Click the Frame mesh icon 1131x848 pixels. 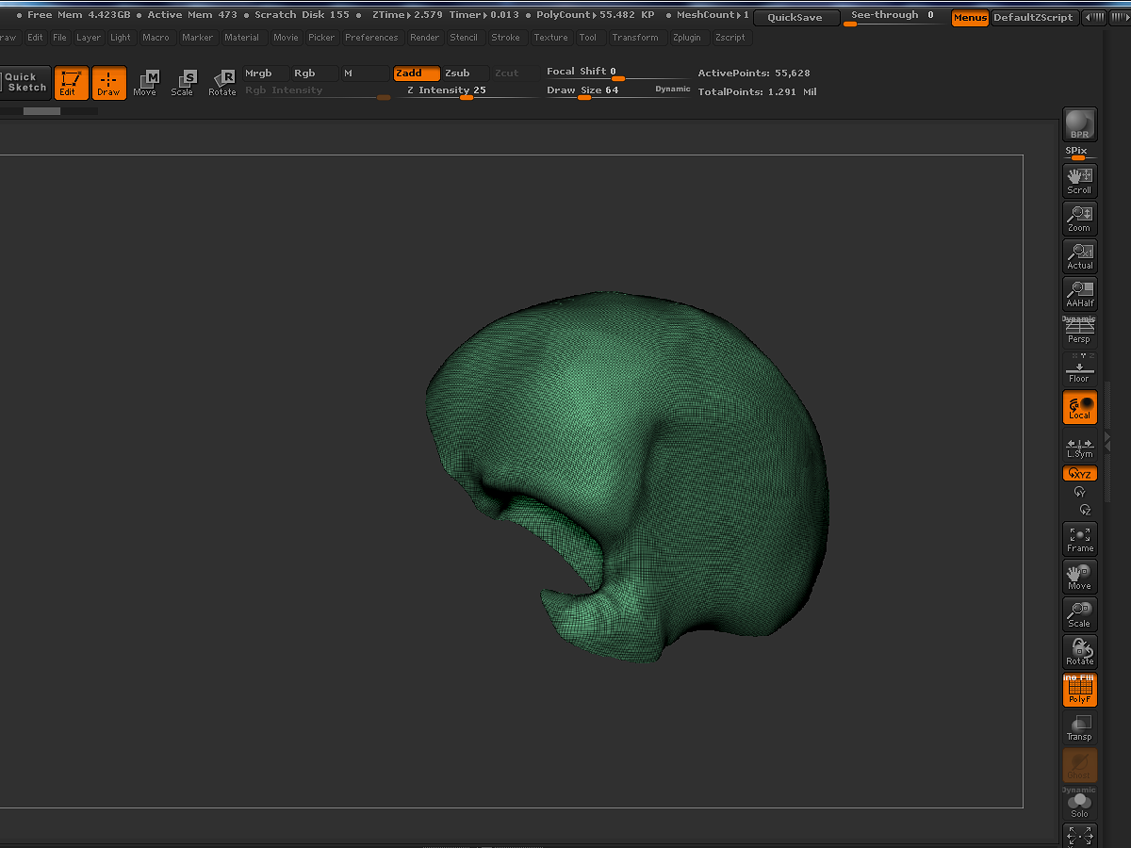(x=1079, y=539)
